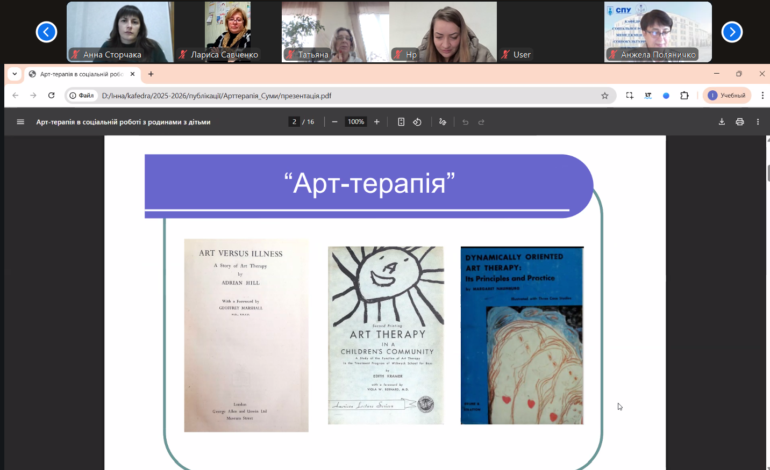Screen dimensions: 770x470
Task: Click the Fit to page icon
Action: coord(401,122)
